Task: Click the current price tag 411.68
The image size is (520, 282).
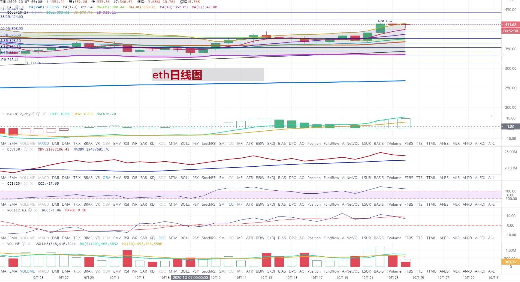Action: (510, 25)
